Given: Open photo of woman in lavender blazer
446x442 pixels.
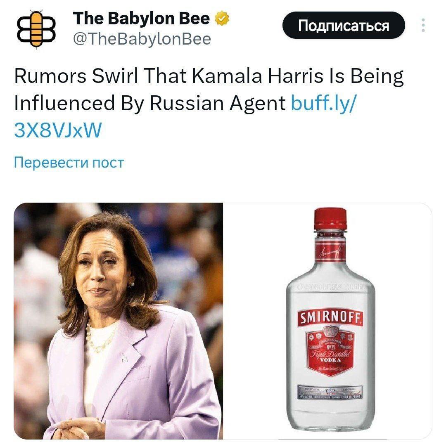Looking at the screenshot, I should point(119,321).
